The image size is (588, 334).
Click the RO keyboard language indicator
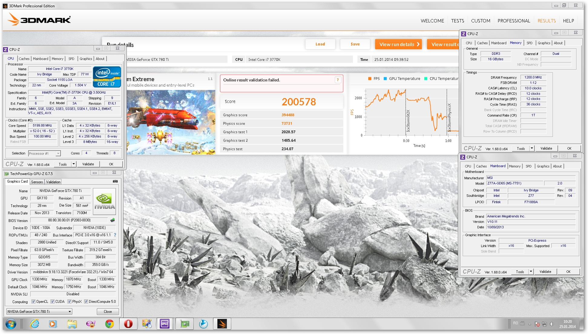(515, 323)
